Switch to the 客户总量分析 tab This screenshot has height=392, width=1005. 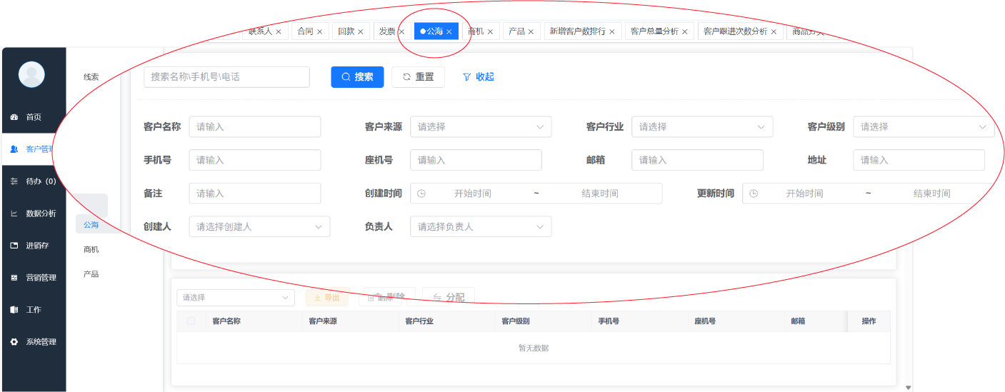[x=654, y=31]
